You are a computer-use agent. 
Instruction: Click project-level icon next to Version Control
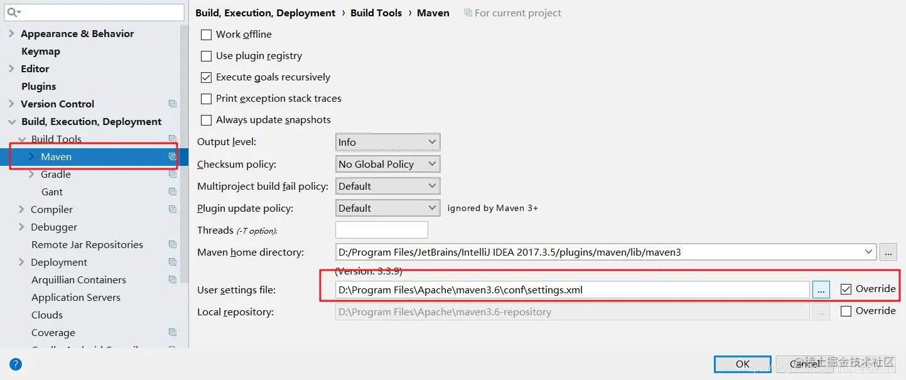[173, 104]
